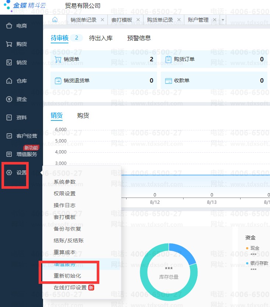Screen dimensions: 270x307
Task: Switch to the 待出入库 tab
Action: [100, 38]
